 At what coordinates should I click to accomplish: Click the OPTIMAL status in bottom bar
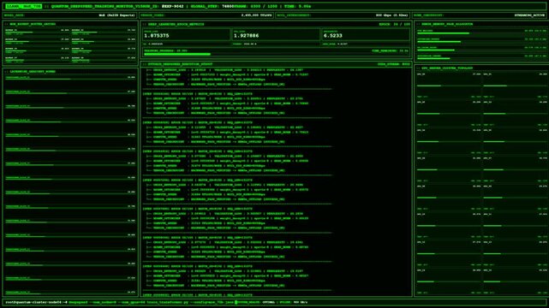[x=269, y=302]
